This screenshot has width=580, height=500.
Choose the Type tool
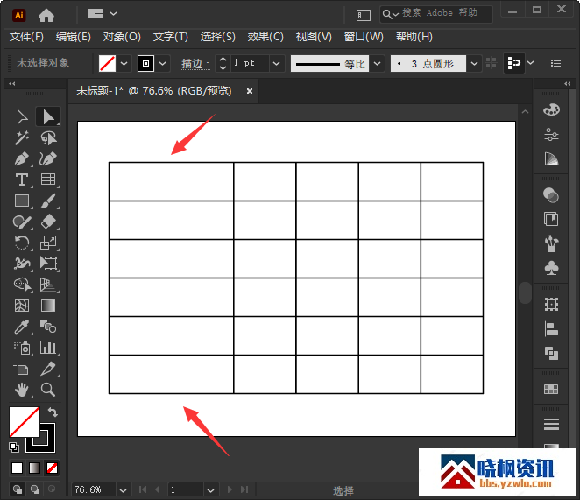(x=22, y=180)
